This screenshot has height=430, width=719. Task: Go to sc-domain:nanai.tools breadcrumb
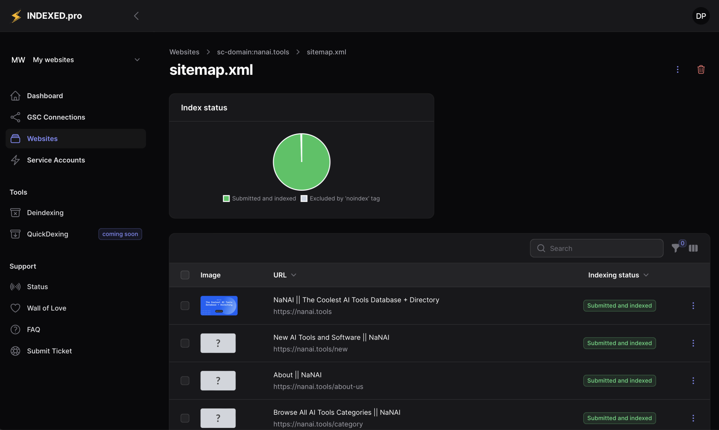point(253,52)
